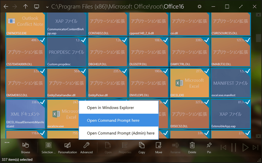Click EXSEC32.DLL file name
The height and width of the screenshot is (163, 262).
[179, 126]
